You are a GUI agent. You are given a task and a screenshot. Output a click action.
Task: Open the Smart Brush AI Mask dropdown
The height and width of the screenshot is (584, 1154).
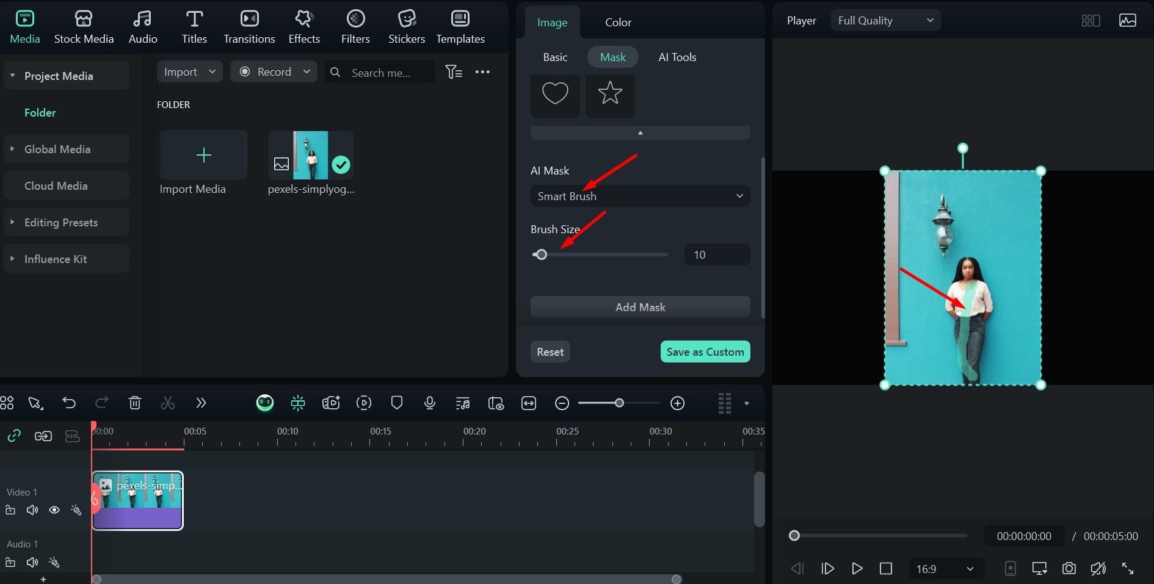tap(641, 196)
